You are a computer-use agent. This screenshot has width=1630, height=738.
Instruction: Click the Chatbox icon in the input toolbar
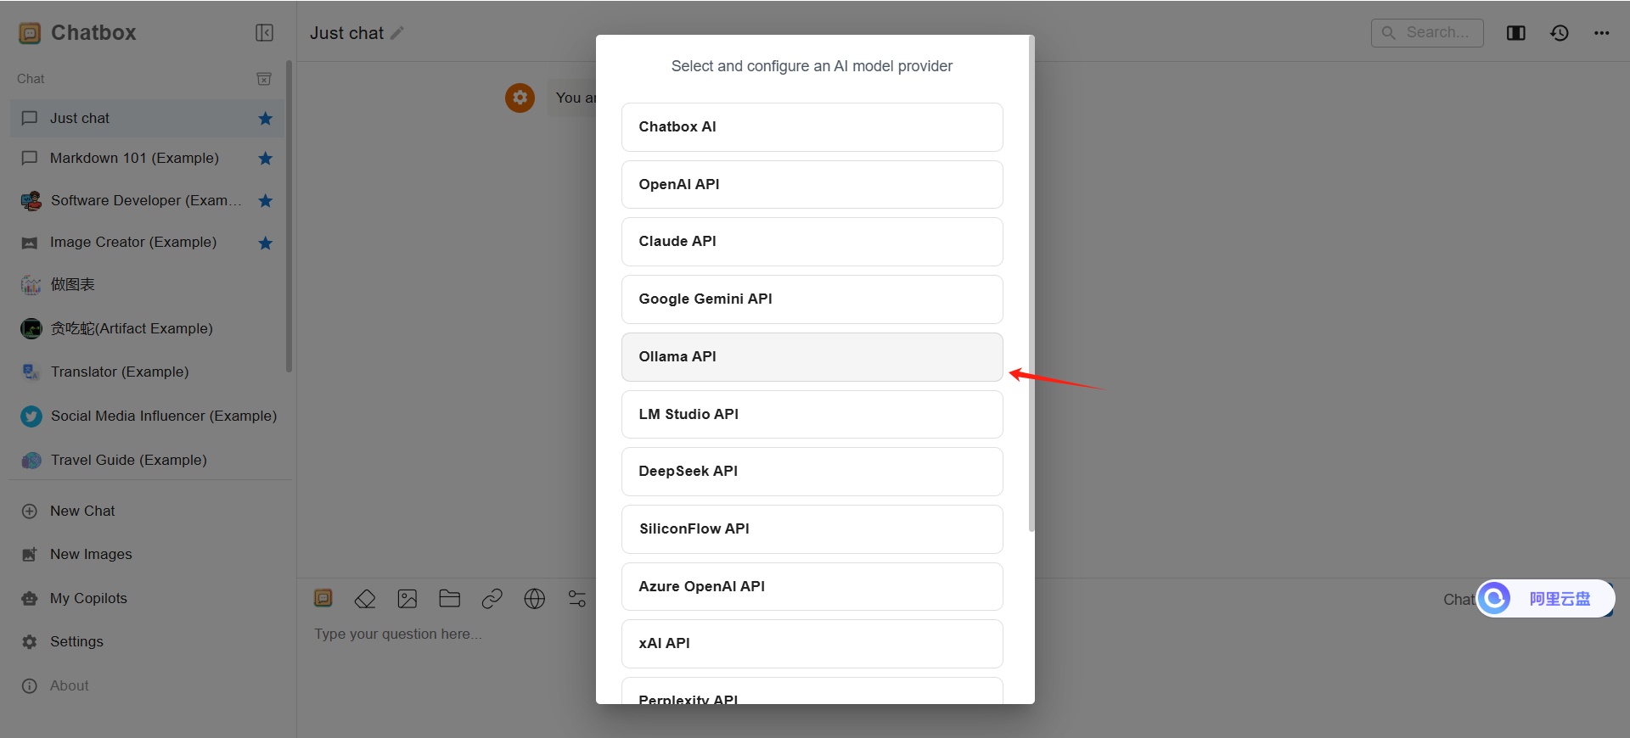323,598
